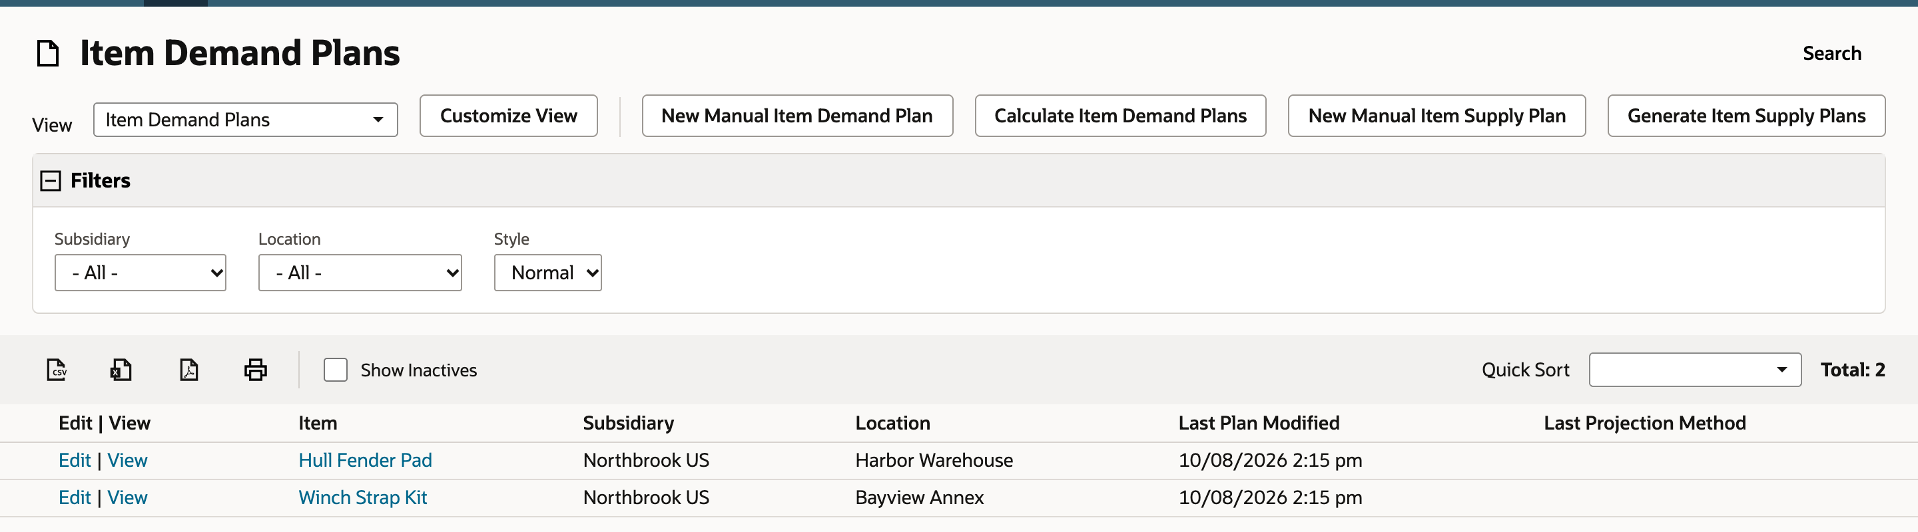
Task: Click the Customize View button
Action: click(x=509, y=116)
